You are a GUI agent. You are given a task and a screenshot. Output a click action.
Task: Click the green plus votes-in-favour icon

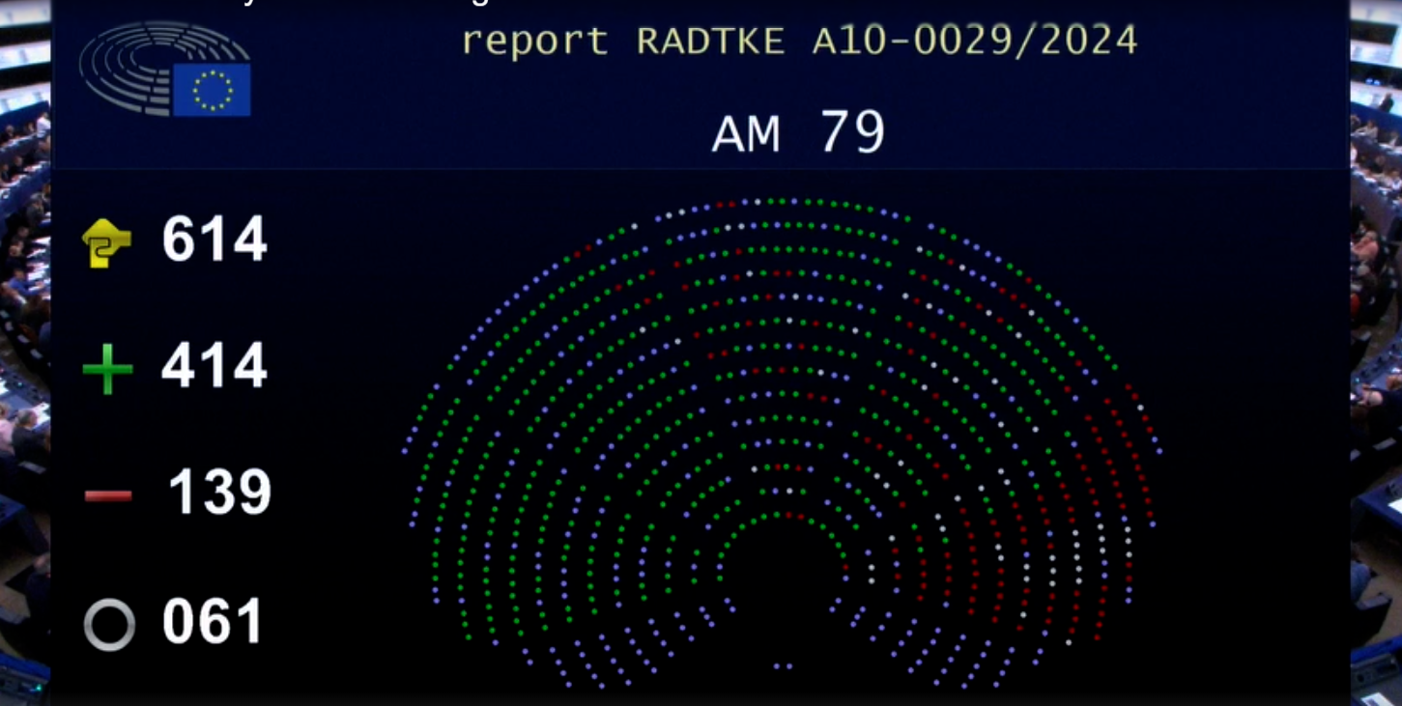107,370
